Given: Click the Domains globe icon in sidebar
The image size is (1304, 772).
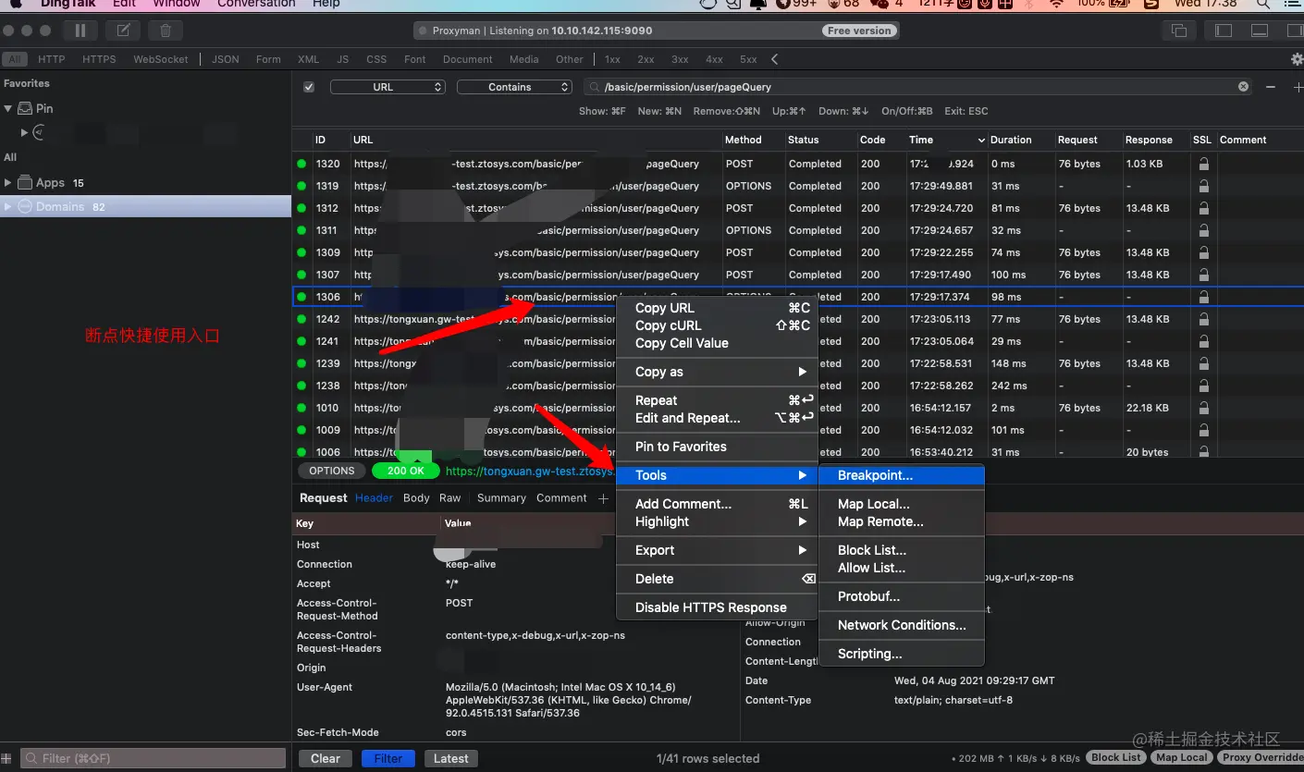Looking at the screenshot, I should tap(25, 207).
